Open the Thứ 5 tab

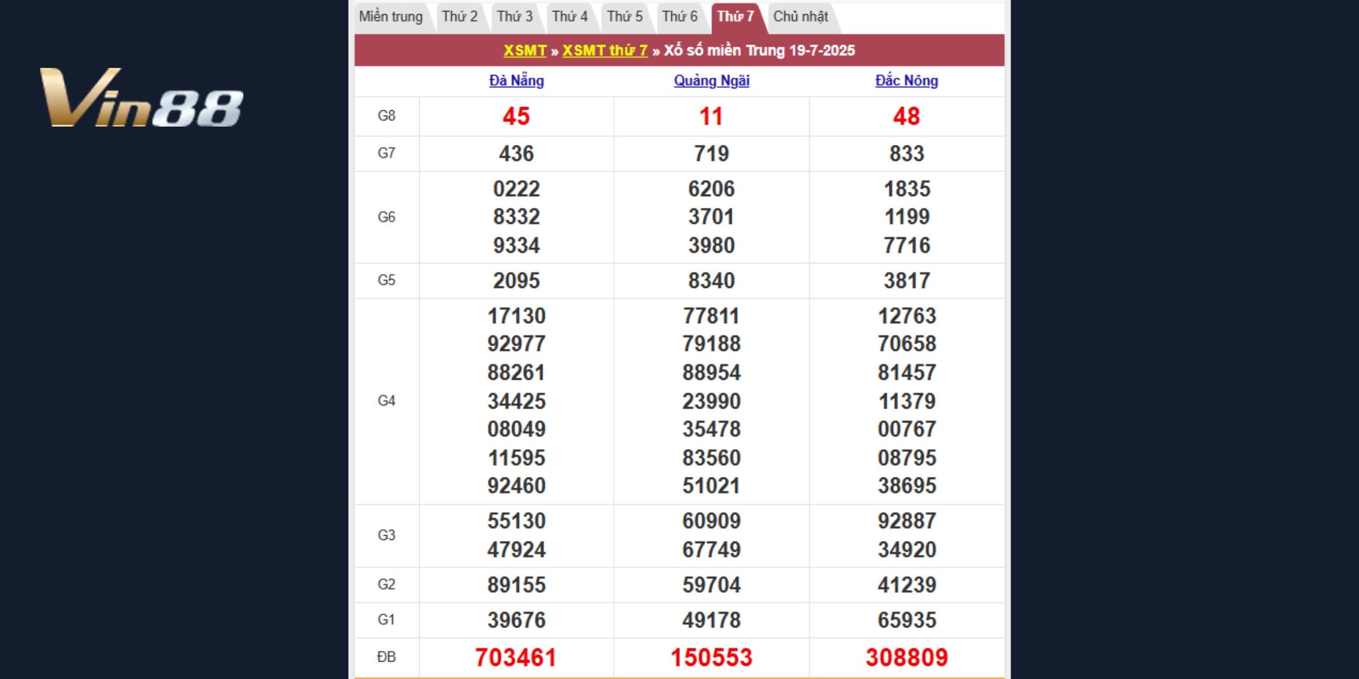click(x=625, y=17)
